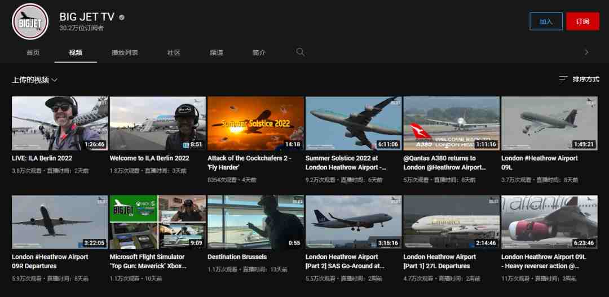Click the 8354次观看 · 4天前 stats line
609x297 pixels.
232,180
